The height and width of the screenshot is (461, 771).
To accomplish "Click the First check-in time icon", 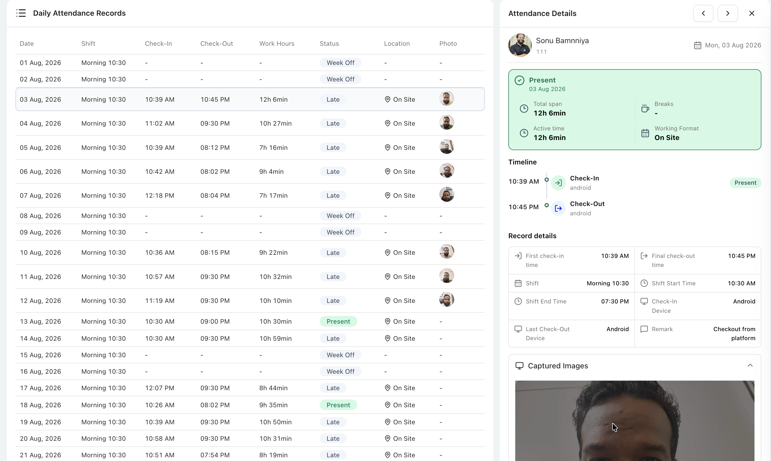I will [518, 256].
